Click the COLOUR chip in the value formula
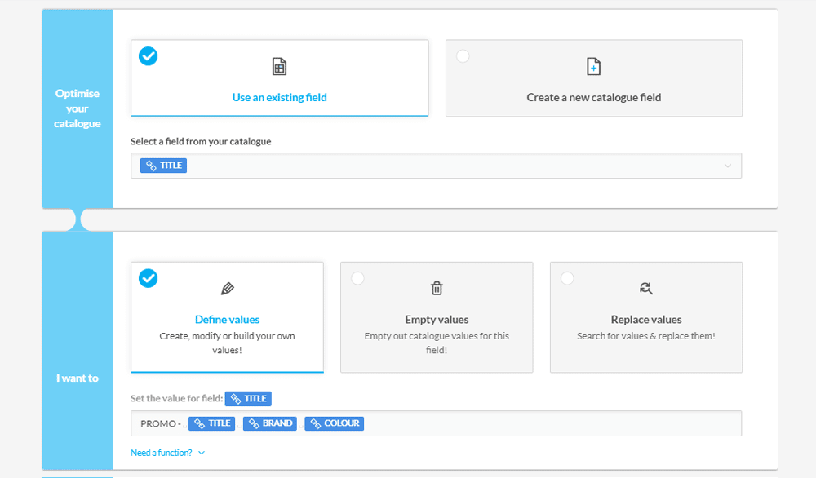 pyautogui.click(x=334, y=423)
